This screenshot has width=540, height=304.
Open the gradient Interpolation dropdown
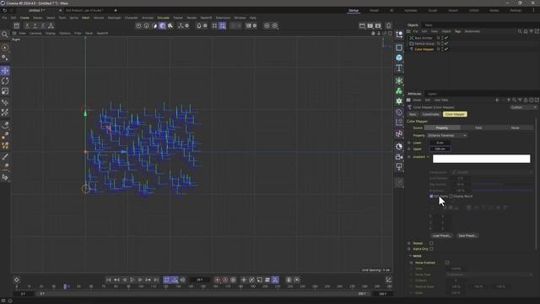pos(492,172)
